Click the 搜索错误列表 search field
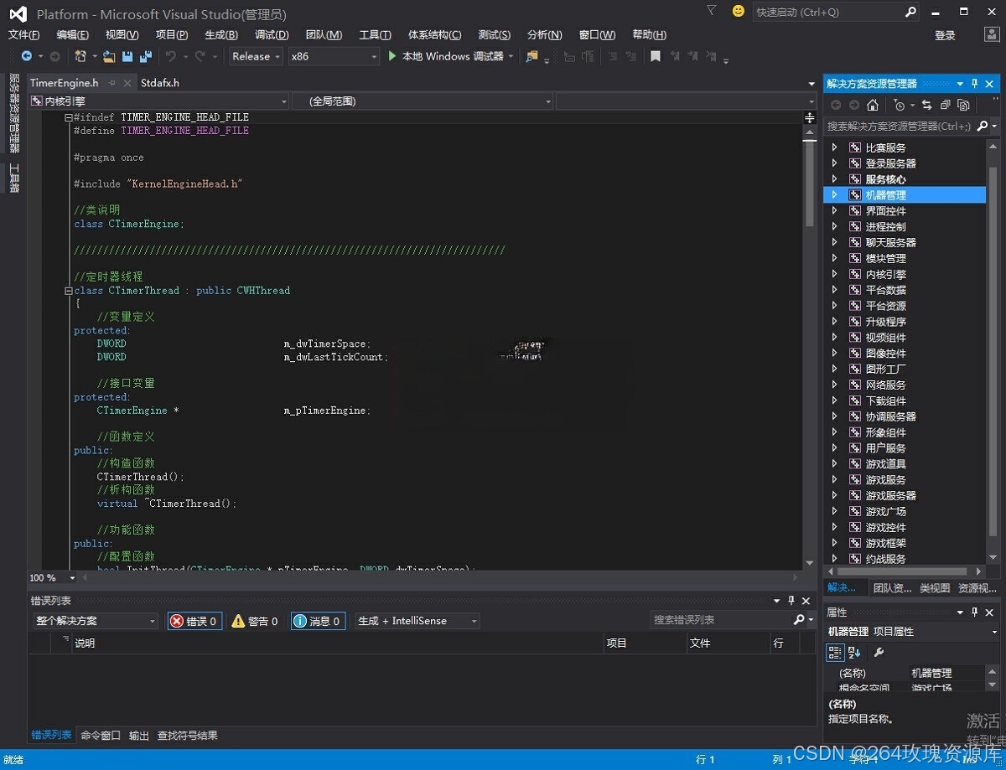 721,620
